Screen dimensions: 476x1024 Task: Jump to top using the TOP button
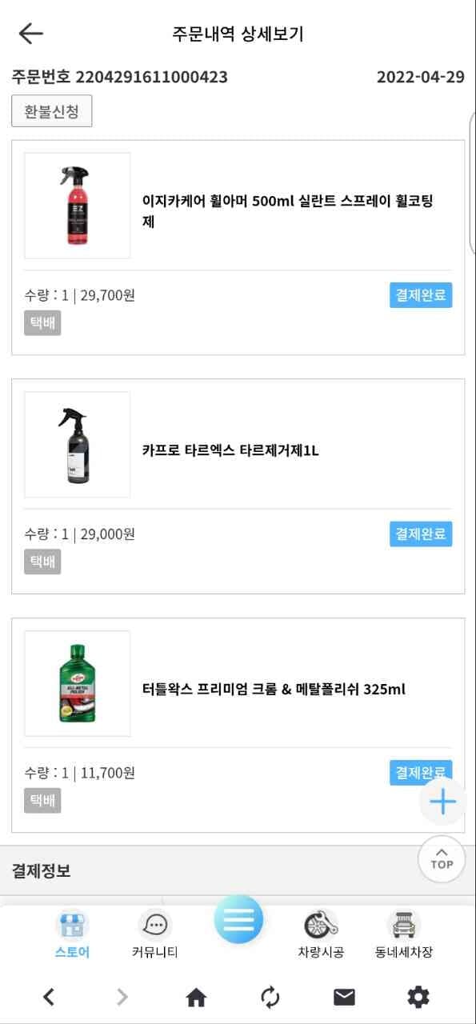click(442, 859)
